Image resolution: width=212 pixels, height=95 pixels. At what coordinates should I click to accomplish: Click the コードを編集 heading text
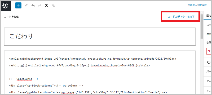click(x=11, y=17)
